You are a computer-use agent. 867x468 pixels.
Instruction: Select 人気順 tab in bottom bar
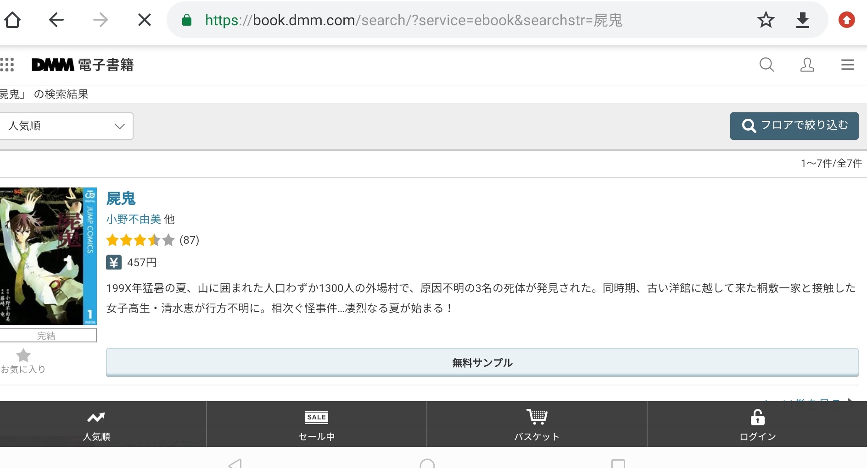tap(96, 424)
